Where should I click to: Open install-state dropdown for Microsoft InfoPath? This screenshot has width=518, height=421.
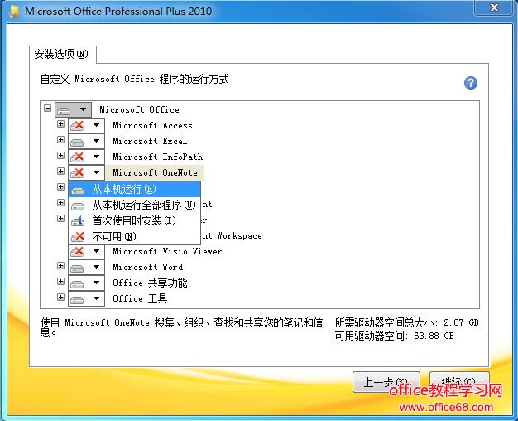(87, 157)
